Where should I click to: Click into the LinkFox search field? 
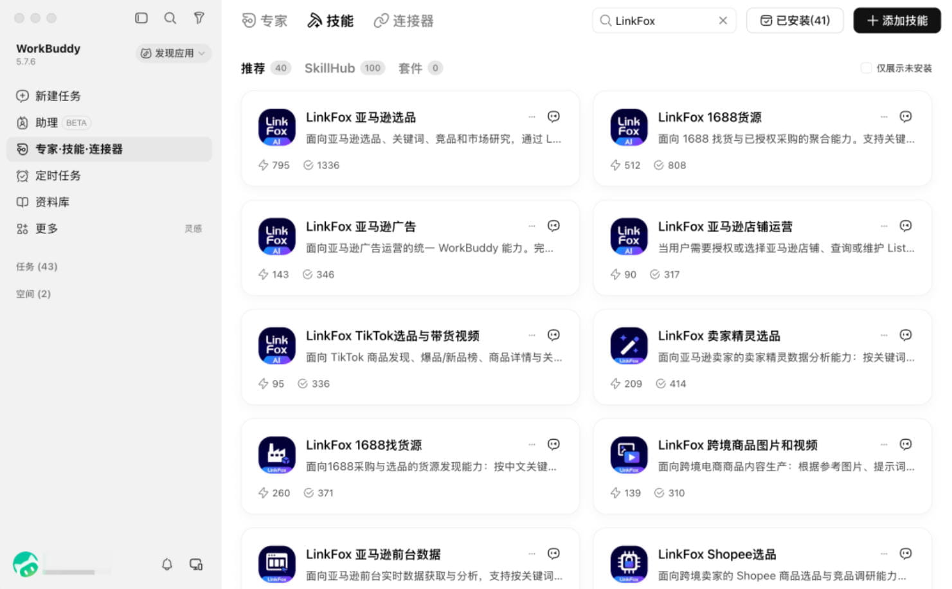click(x=664, y=21)
